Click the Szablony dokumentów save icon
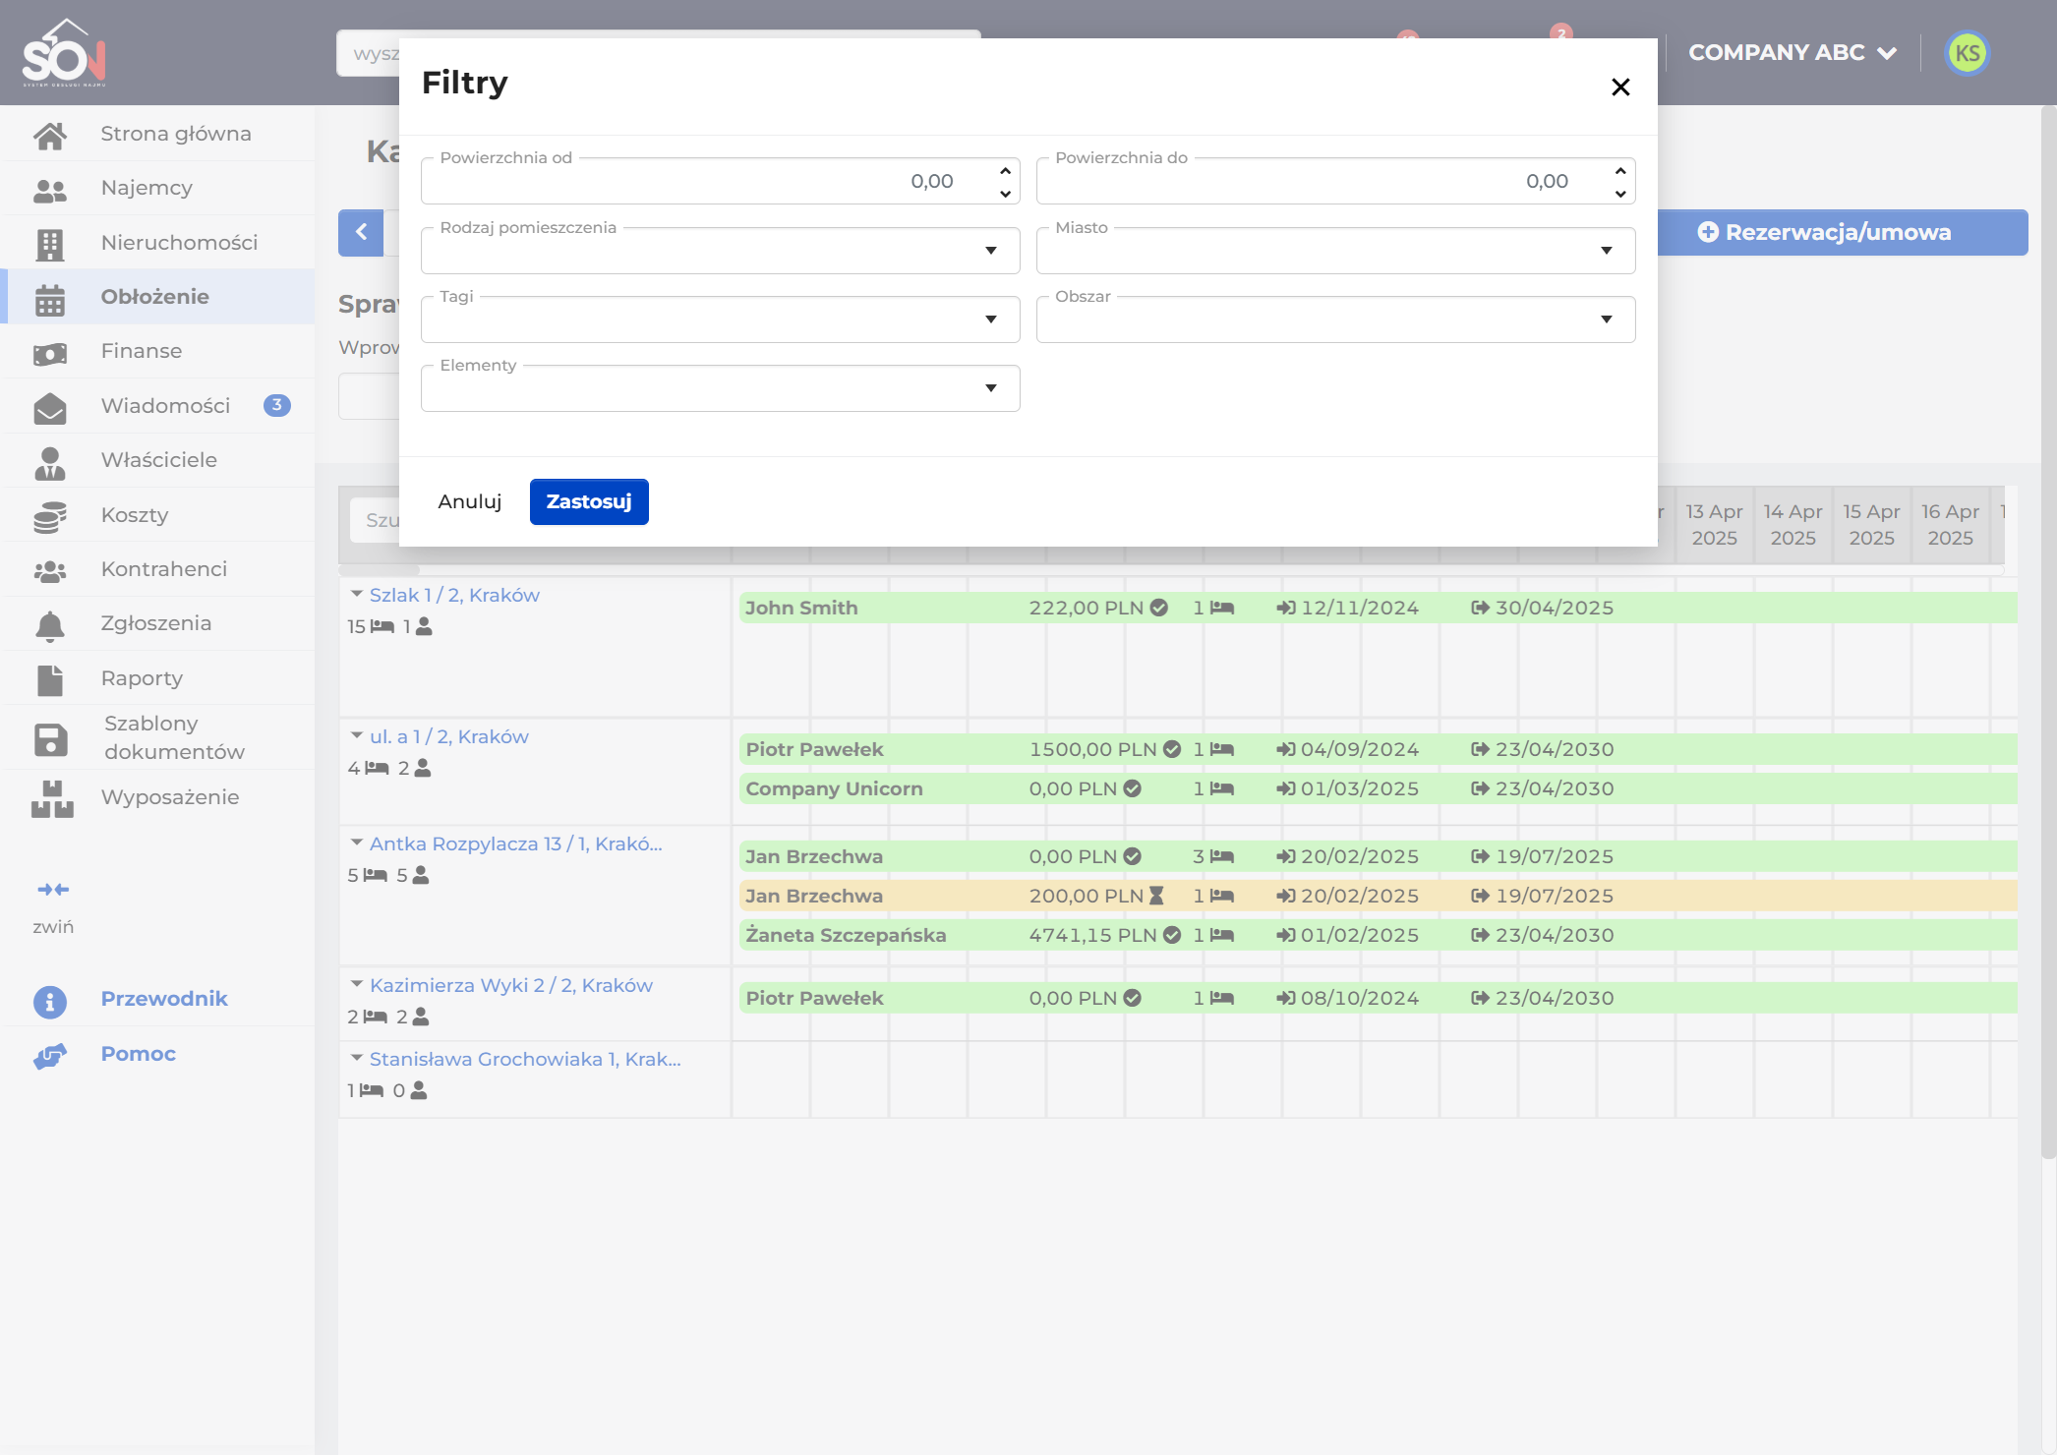The width and height of the screenshot is (2057, 1455). 50,739
